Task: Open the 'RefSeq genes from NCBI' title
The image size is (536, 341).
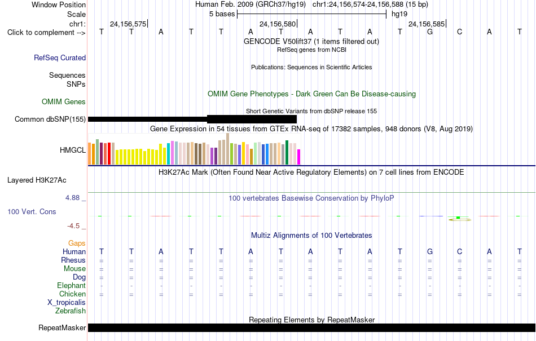Action: point(311,50)
